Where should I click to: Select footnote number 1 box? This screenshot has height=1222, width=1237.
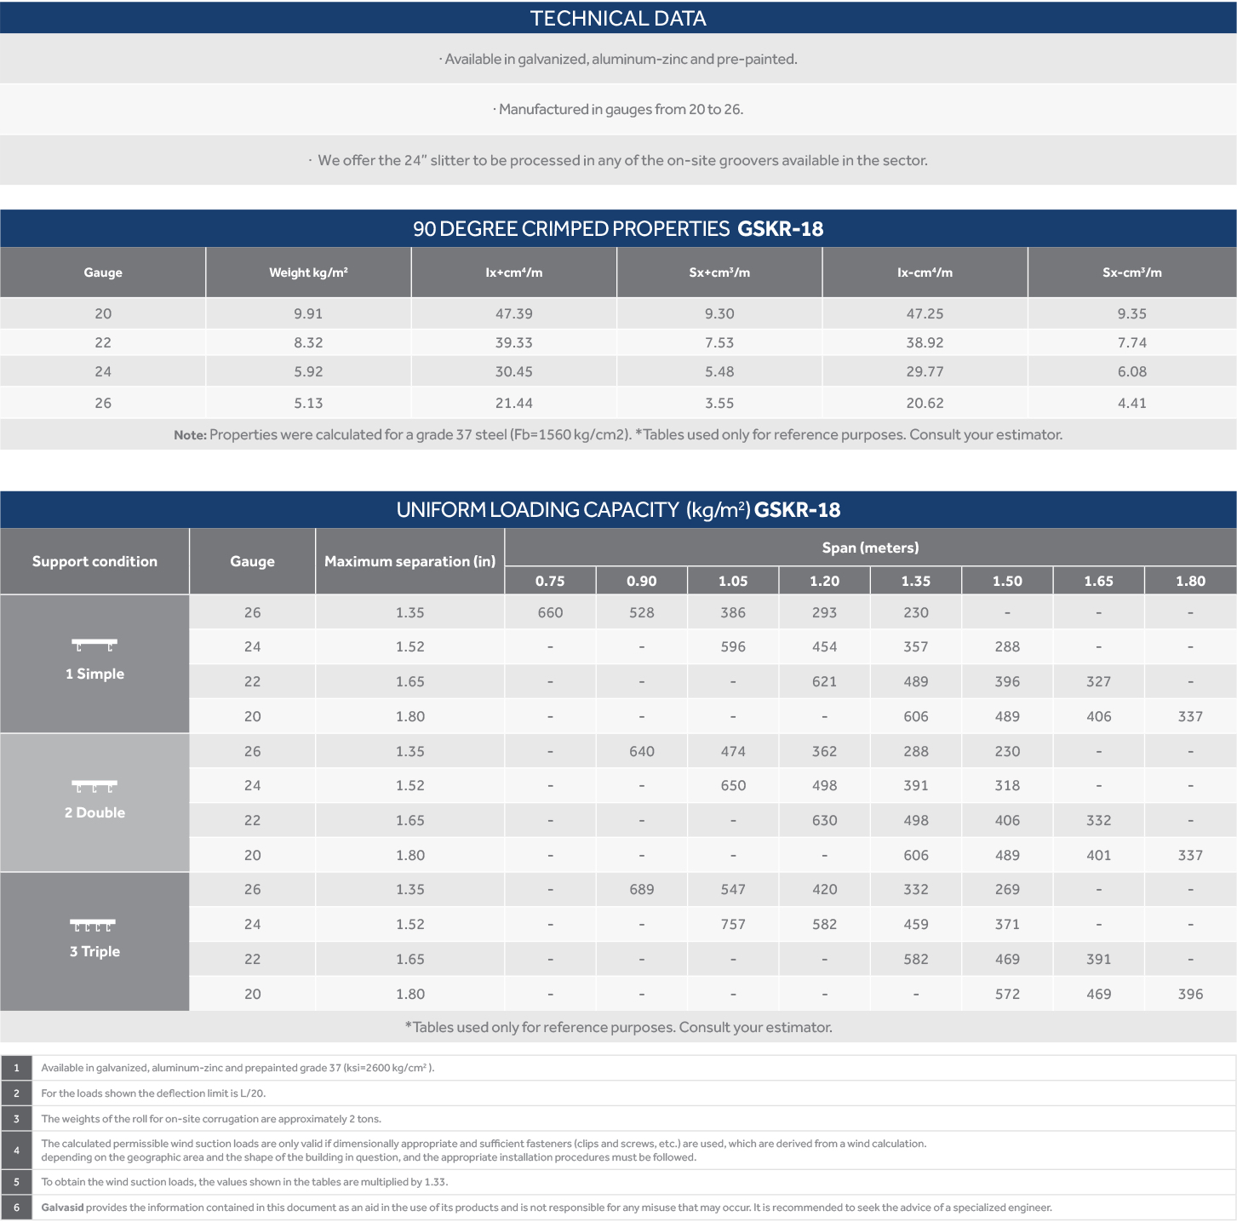click(x=16, y=1068)
